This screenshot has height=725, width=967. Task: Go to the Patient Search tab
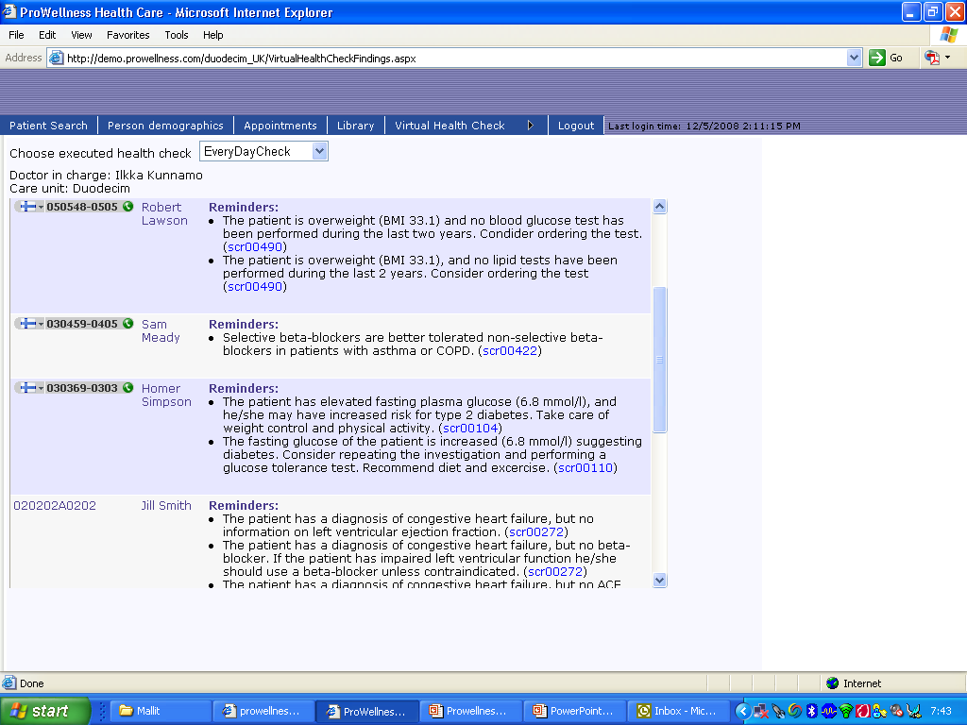tap(49, 126)
